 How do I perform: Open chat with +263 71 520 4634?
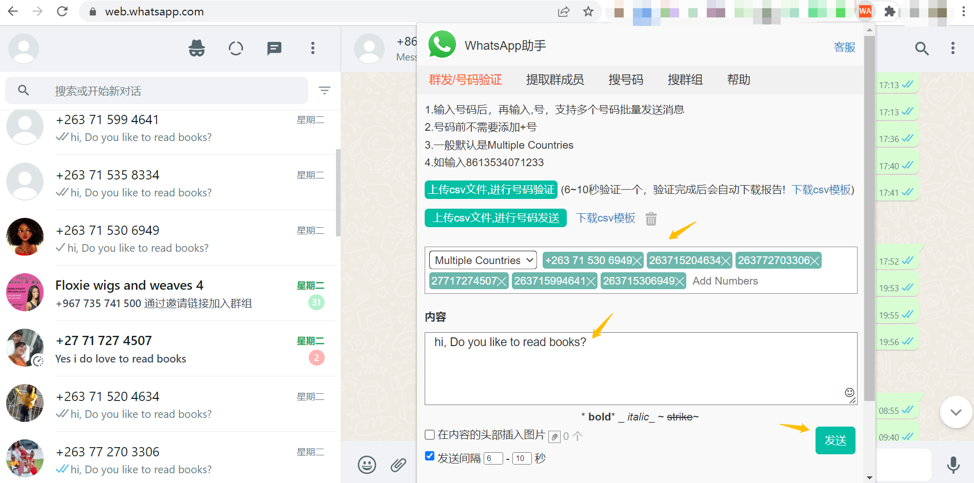pos(170,404)
